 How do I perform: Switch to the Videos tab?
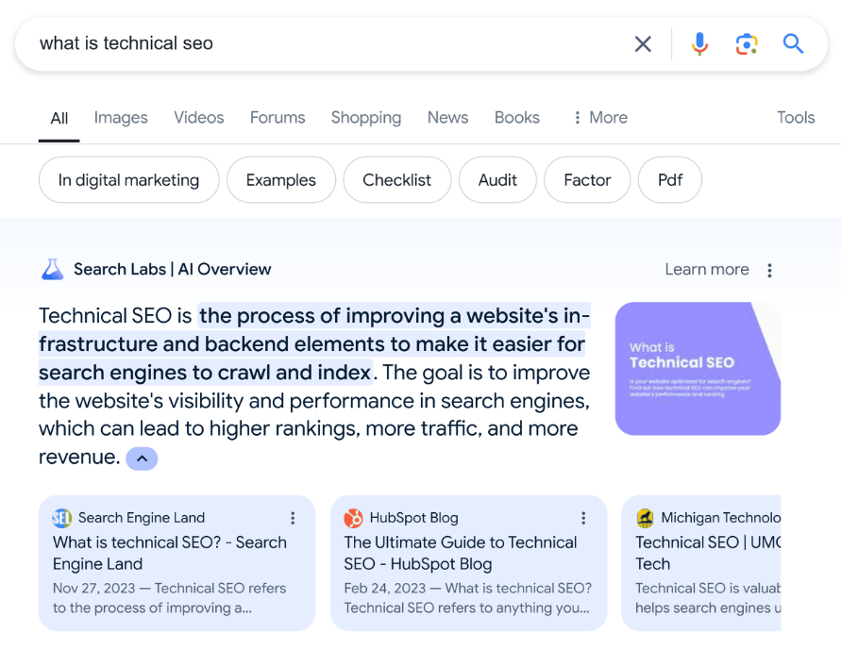(198, 117)
